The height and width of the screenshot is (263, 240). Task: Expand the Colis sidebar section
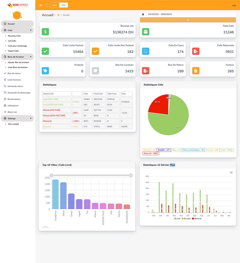[31, 30]
